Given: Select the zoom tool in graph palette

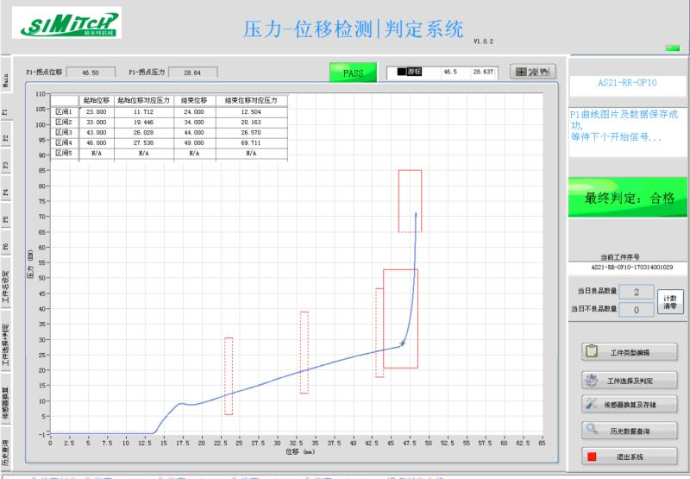Looking at the screenshot, I should [533, 72].
